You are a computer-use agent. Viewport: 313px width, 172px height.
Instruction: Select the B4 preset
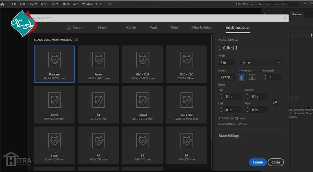(x=187, y=145)
